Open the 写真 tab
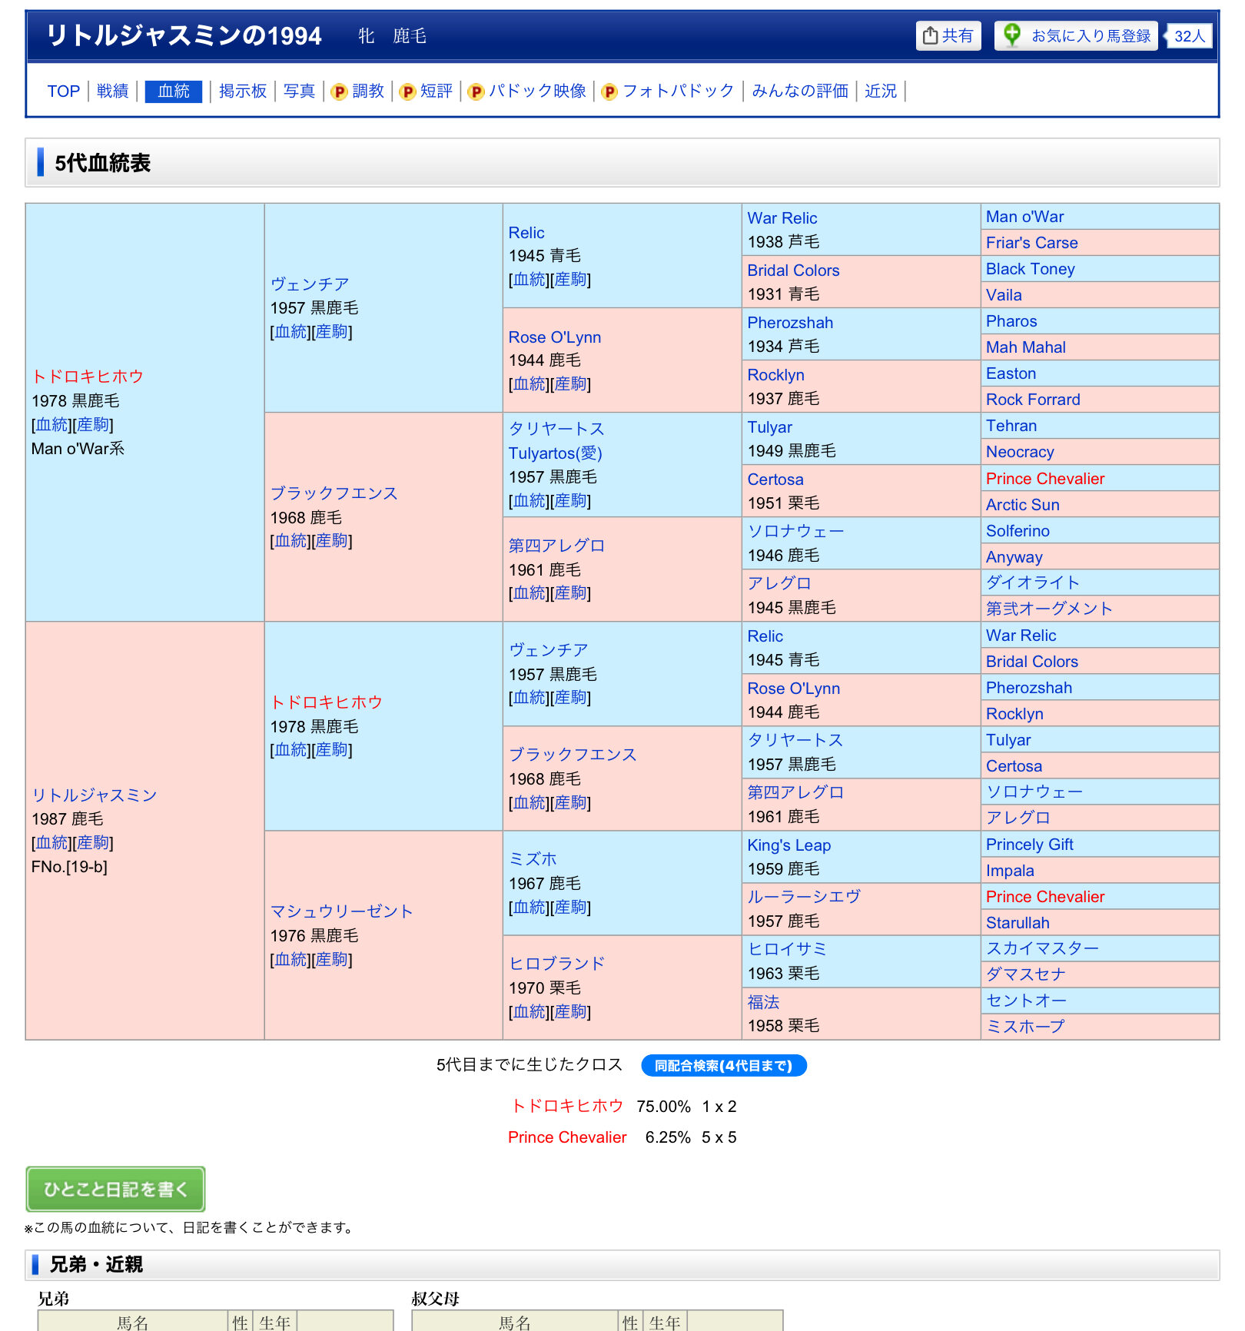Screen dimensions: 1245x1331 coord(299,91)
